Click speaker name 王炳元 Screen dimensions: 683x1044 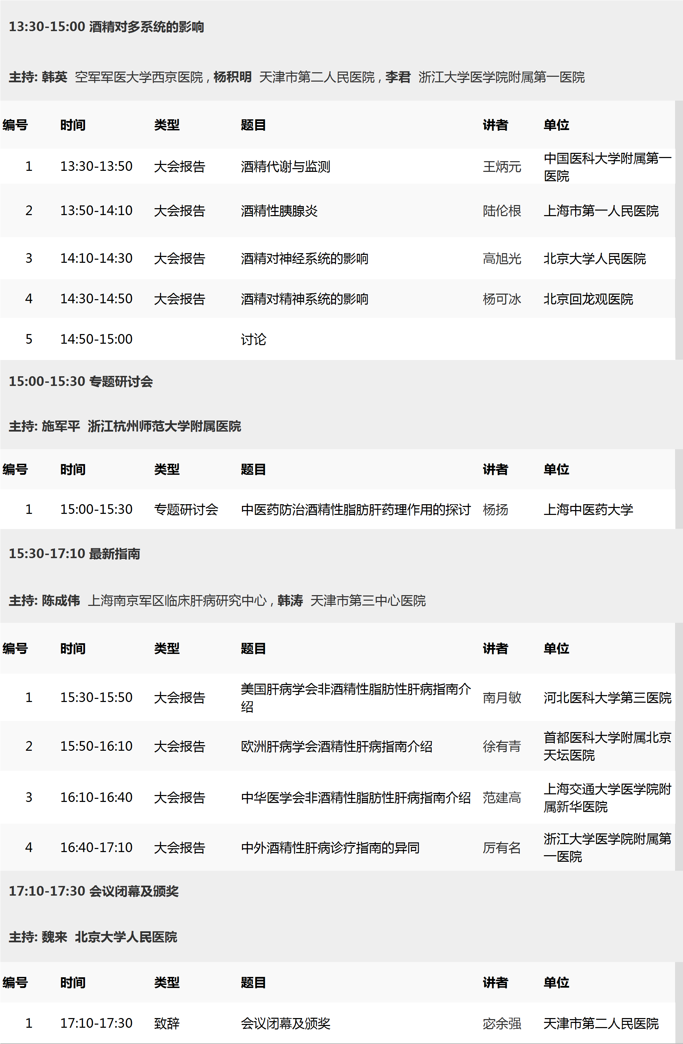pyautogui.click(x=502, y=167)
